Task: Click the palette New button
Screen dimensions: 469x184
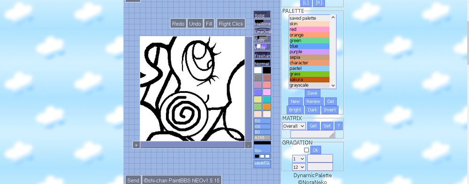Action: pyautogui.click(x=295, y=101)
